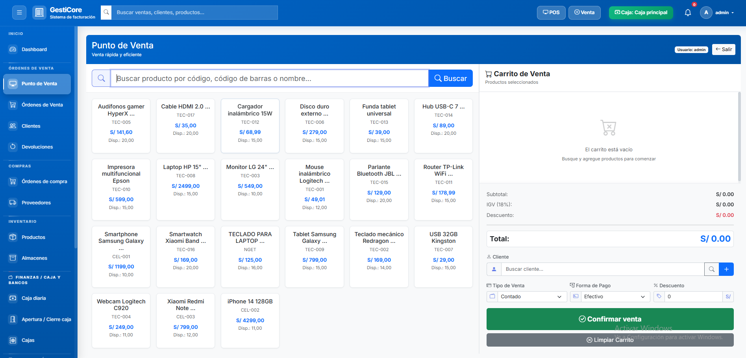Navigate to Órdenes de compra

tap(37, 182)
